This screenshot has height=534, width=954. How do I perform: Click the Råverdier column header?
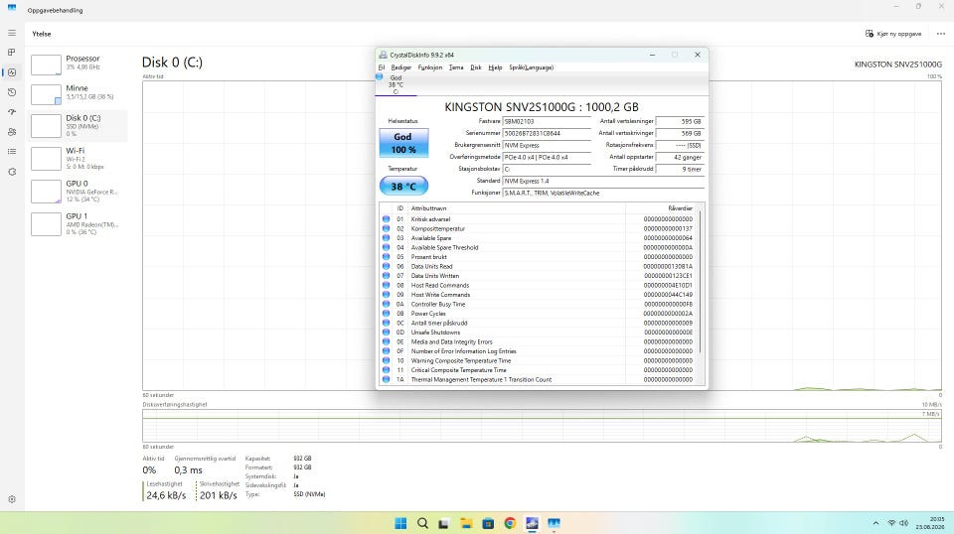tap(661, 208)
